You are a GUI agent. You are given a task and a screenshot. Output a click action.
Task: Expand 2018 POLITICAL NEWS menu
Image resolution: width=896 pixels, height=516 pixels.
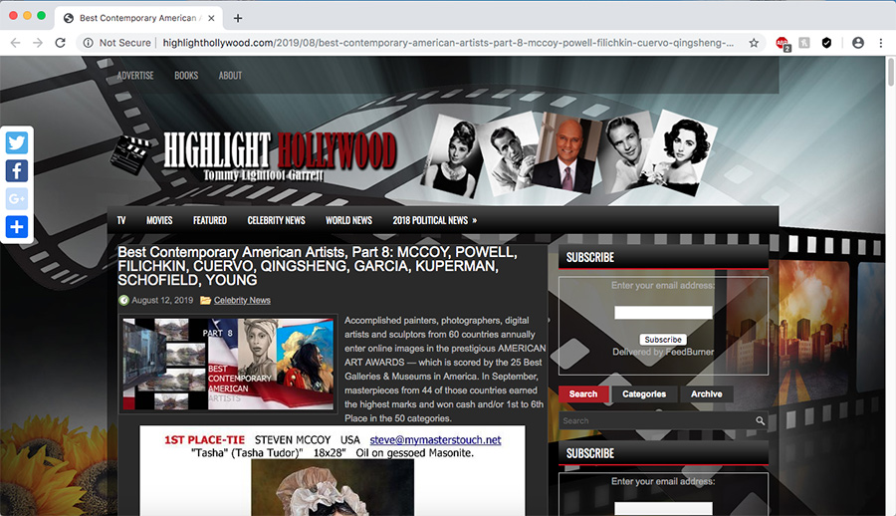click(x=434, y=220)
